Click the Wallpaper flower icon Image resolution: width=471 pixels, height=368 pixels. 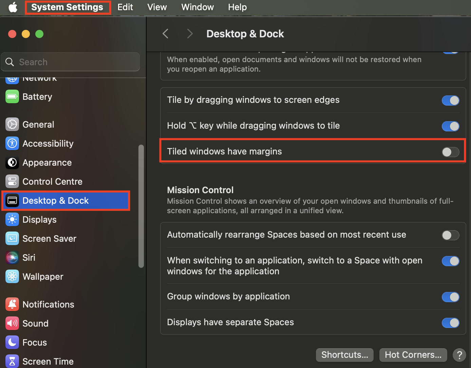pyautogui.click(x=12, y=277)
